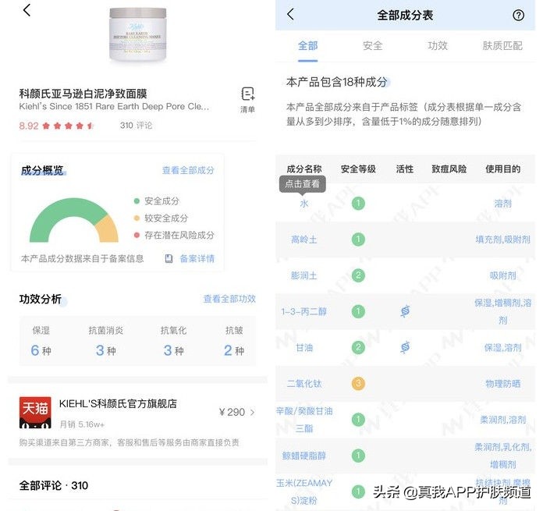
Task: Open ingredient 玉米(ZEAMAYS)淀粉
Action: (x=304, y=491)
